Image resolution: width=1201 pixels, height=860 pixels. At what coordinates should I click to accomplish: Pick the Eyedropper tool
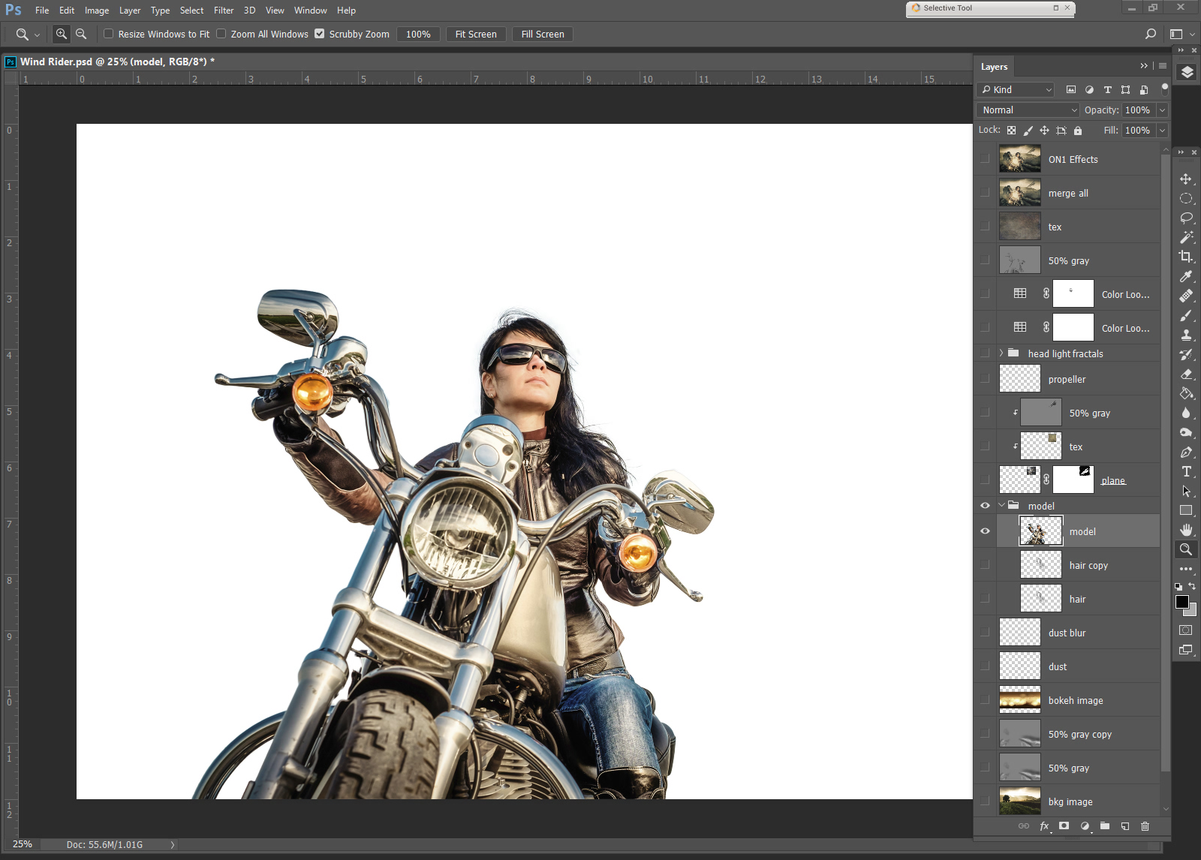tap(1185, 276)
